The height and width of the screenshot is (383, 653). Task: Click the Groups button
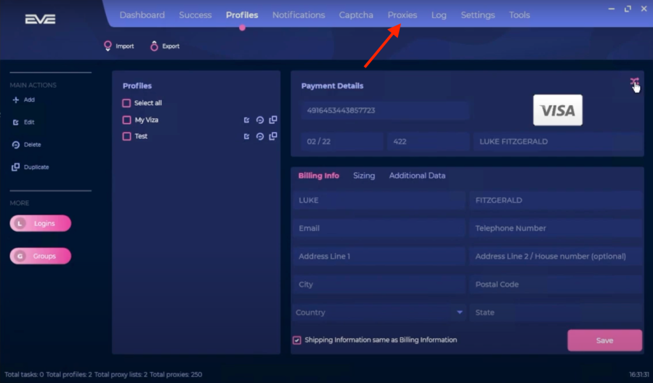[x=41, y=256]
